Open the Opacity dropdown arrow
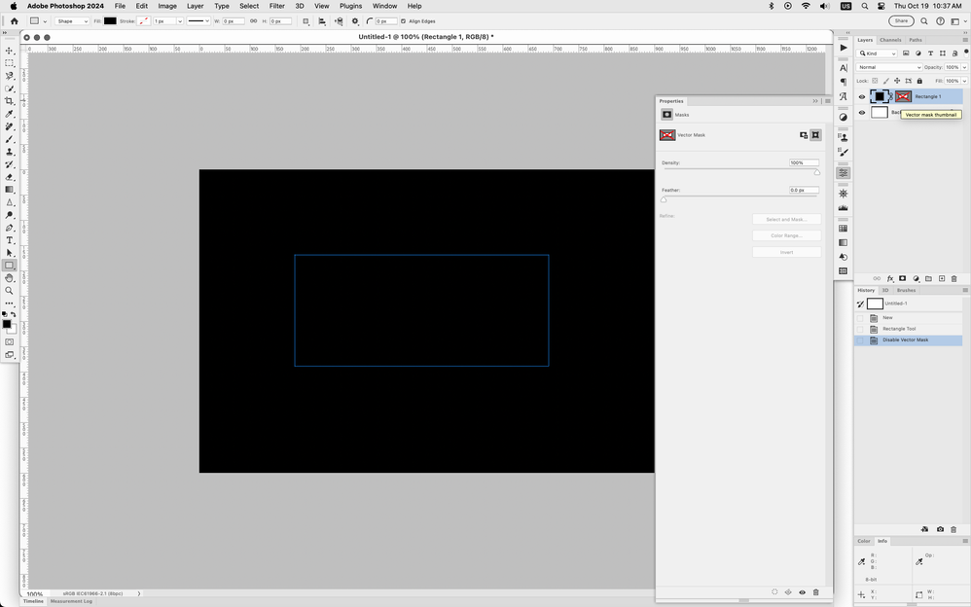The image size is (971, 607). (x=965, y=67)
